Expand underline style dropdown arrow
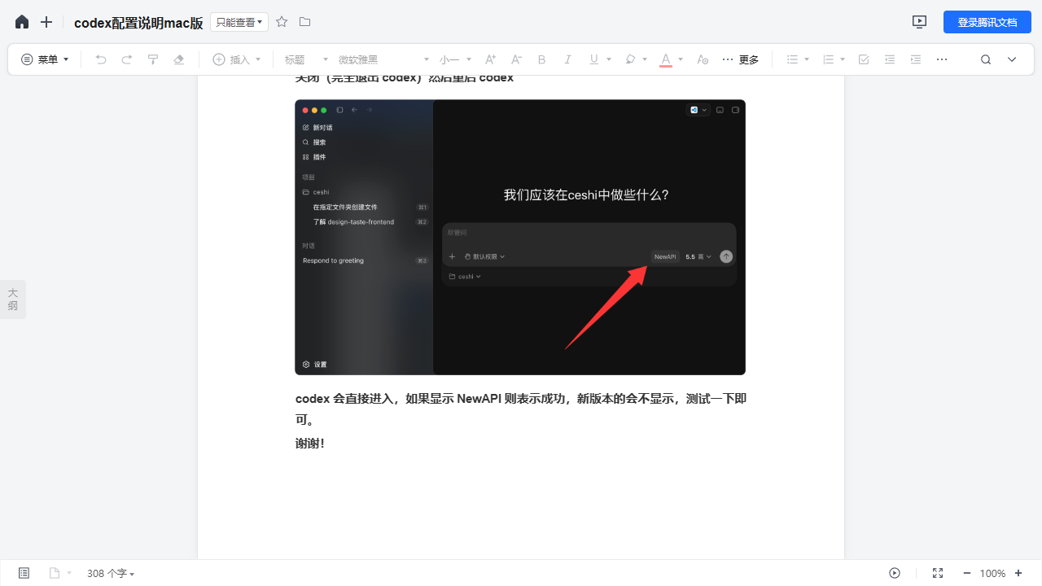This screenshot has width=1042, height=586. [x=609, y=59]
